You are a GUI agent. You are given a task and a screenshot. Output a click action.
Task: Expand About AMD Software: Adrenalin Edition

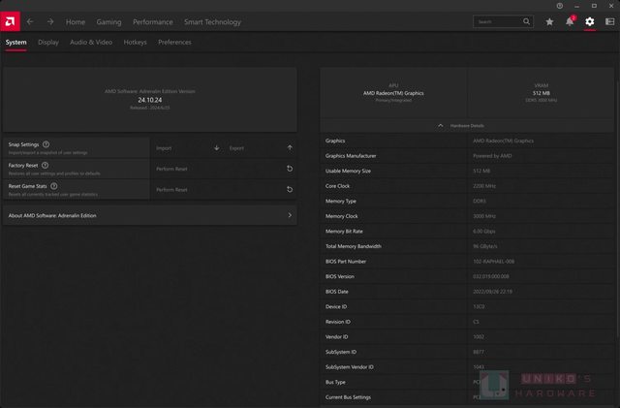pyautogui.click(x=290, y=216)
